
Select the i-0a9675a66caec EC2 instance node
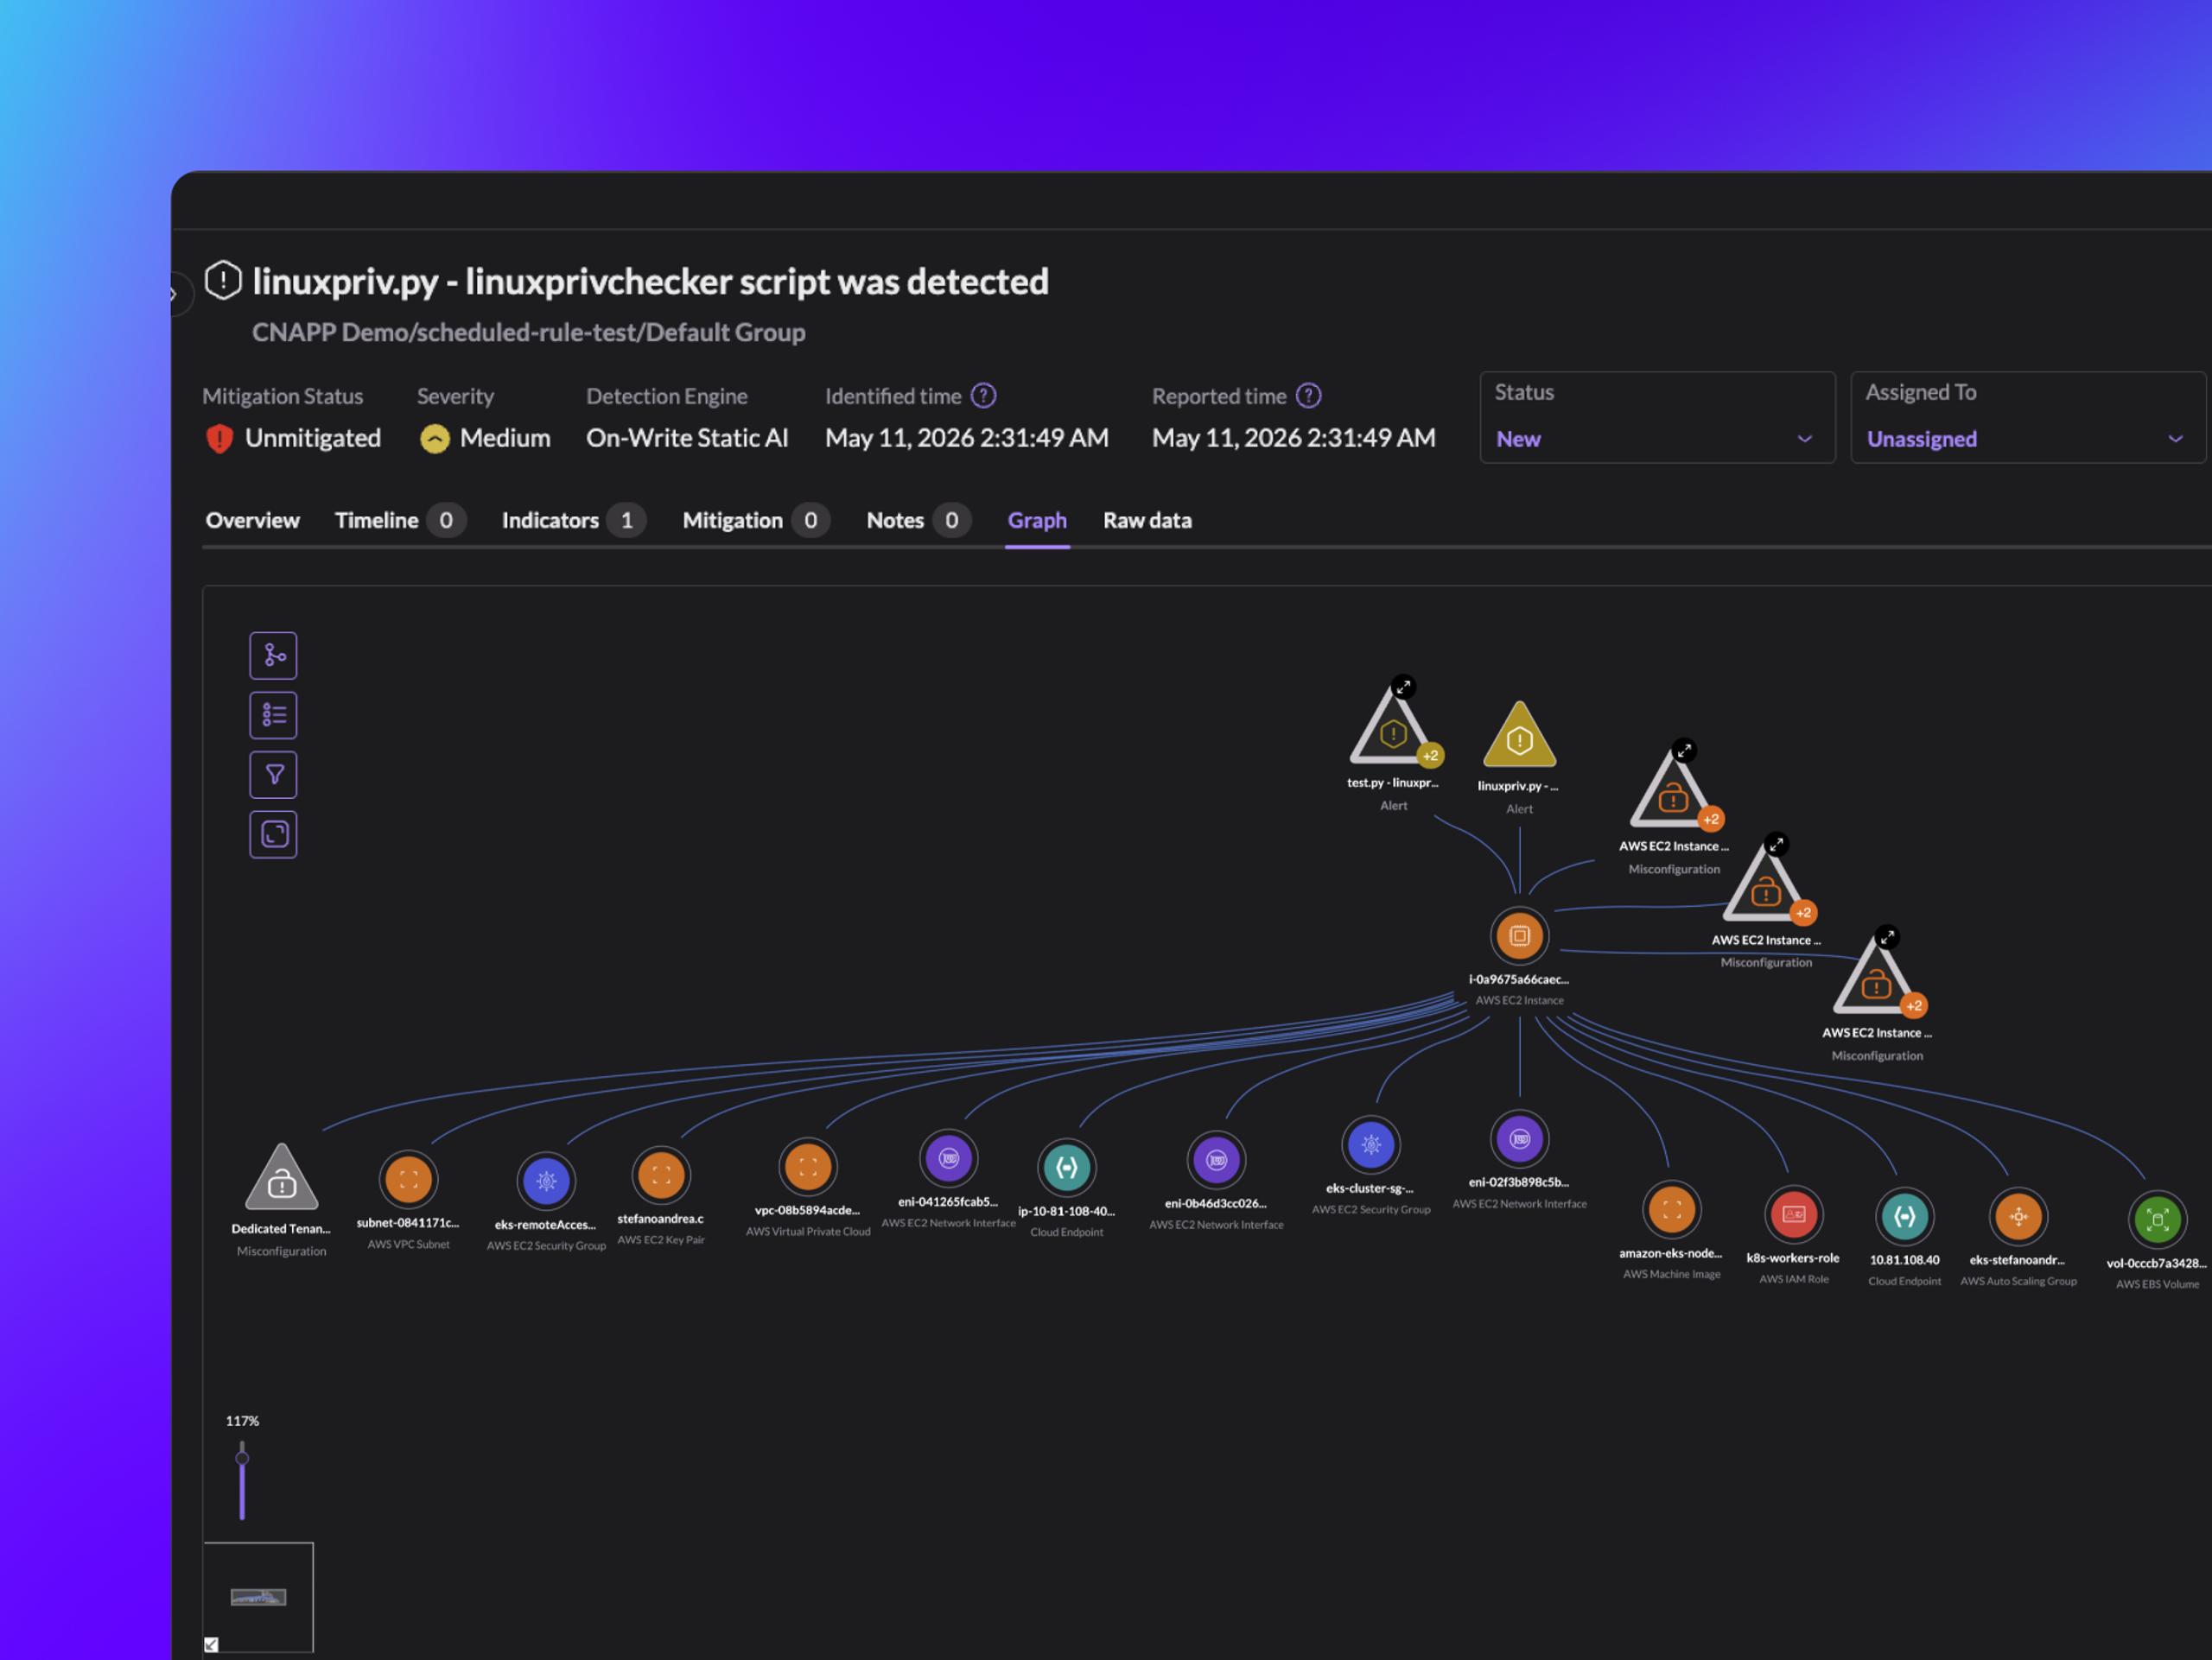coord(1519,936)
